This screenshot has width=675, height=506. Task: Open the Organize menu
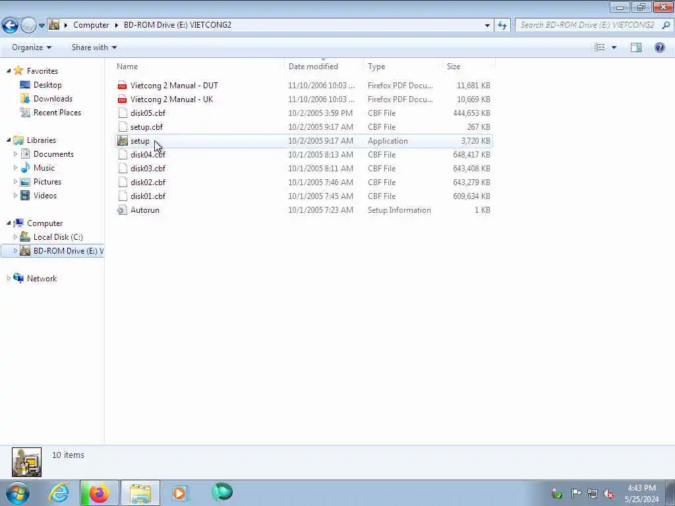click(32, 47)
